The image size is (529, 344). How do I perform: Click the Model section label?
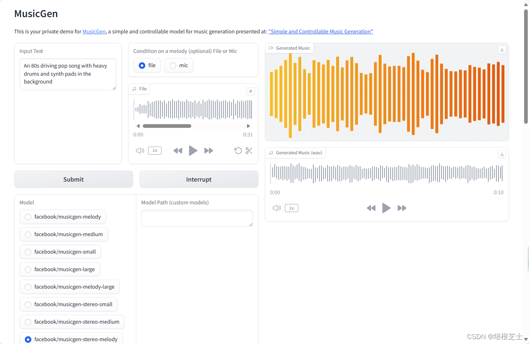[x=27, y=202]
